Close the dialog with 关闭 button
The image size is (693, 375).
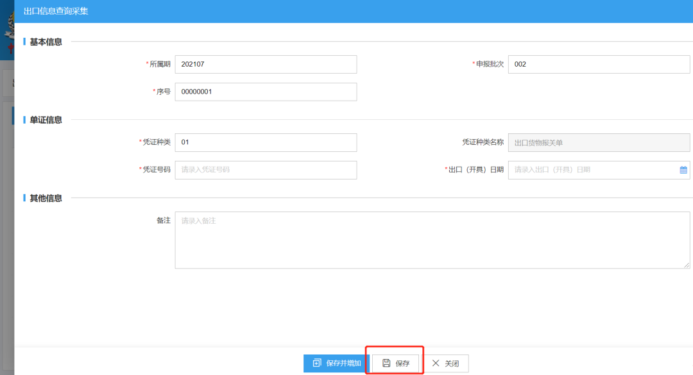coord(445,363)
